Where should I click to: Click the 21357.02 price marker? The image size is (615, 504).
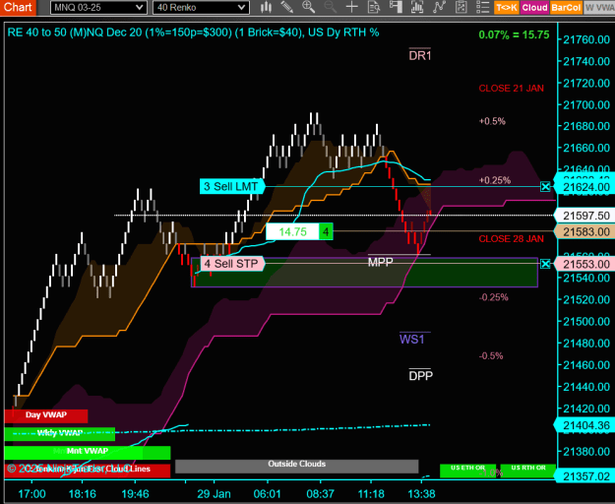pos(584,476)
